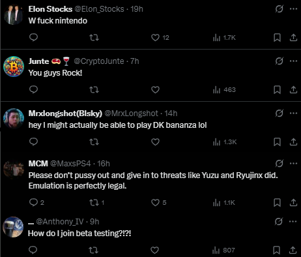Bookmark MCM's emulation tweet
This screenshot has height=257, width=301.
pyautogui.click(x=277, y=203)
